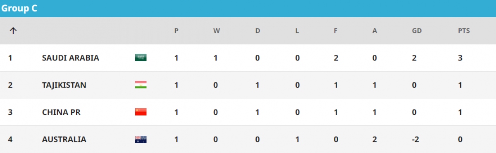Click the sort arrow icon in header
Viewport: 496px width, 153px height.
coord(13,31)
